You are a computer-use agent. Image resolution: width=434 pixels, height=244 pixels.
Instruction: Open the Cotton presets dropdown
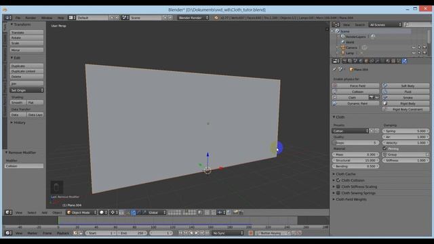pyautogui.click(x=350, y=131)
